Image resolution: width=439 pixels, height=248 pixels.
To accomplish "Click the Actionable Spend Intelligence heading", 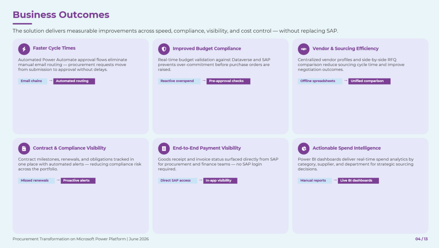I will [x=346, y=148].
